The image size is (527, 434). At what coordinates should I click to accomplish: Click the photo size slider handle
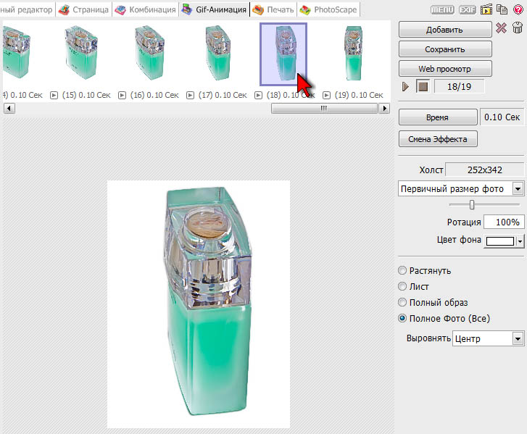(472, 204)
